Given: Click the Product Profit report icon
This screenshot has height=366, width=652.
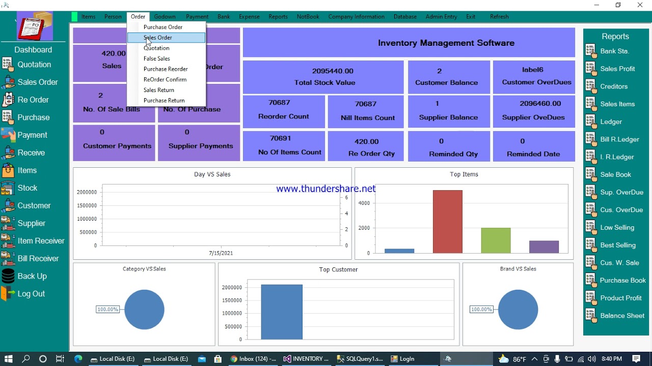Looking at the screenshot, I should (591, 298).
